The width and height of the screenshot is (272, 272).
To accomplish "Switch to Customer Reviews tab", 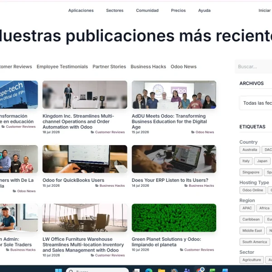I will (16, 67).
